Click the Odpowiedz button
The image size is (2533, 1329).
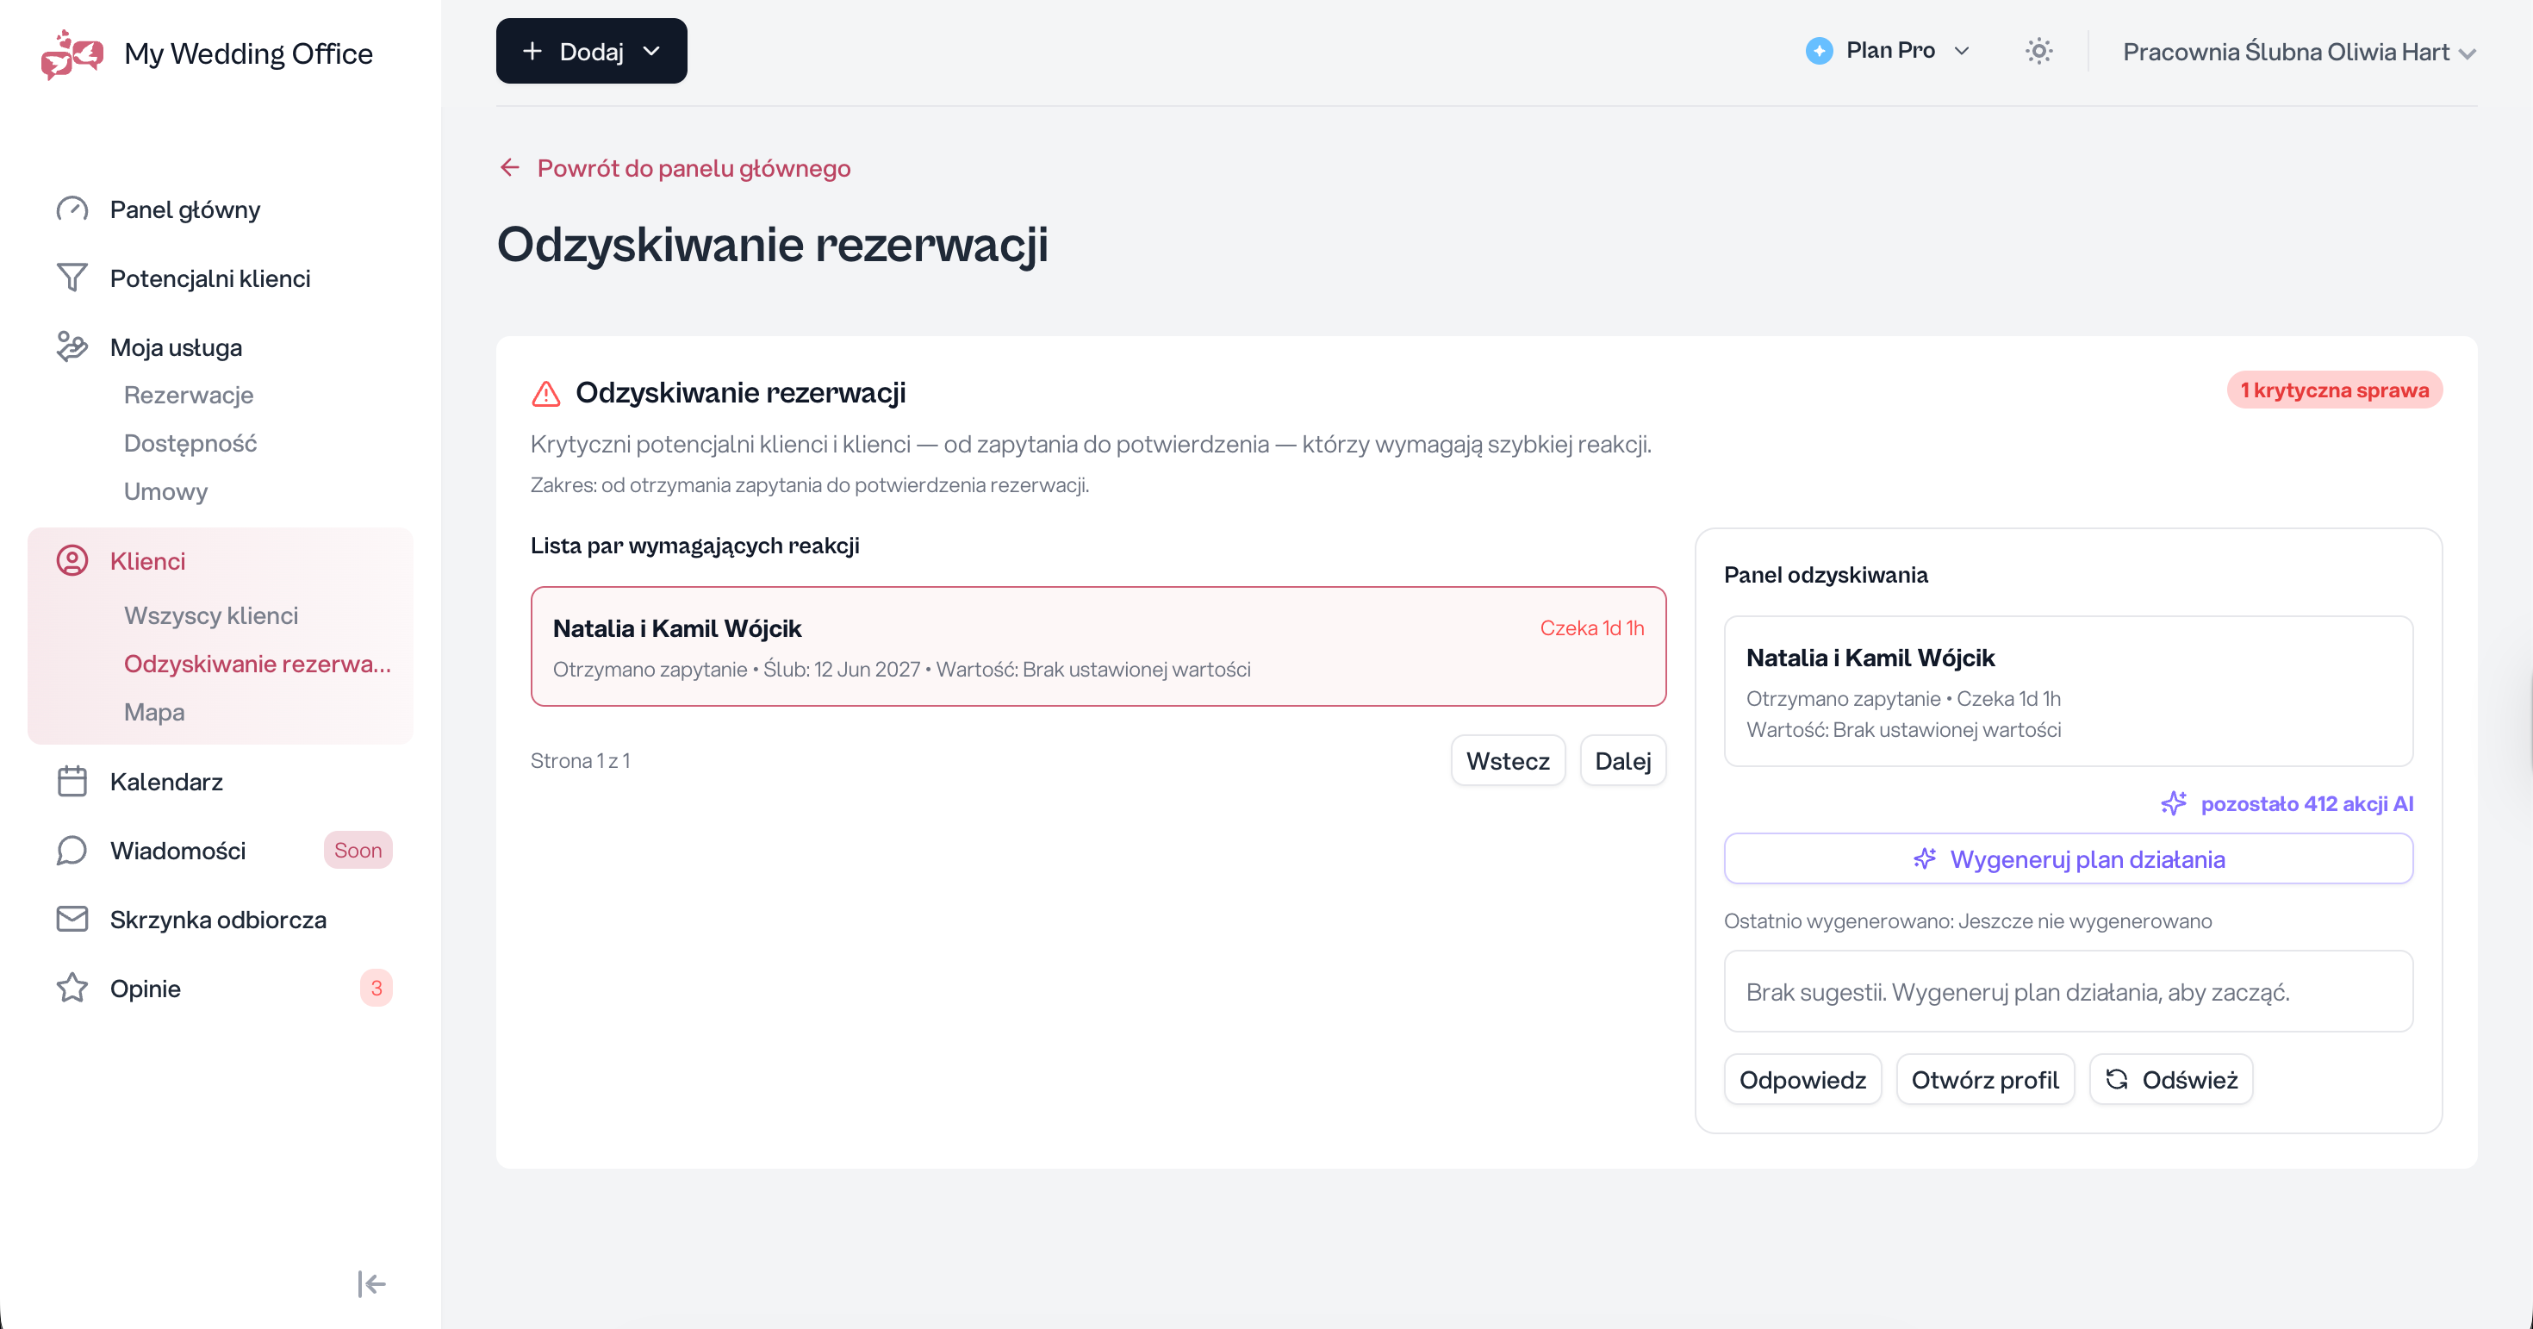(x=1802, y=1080)
